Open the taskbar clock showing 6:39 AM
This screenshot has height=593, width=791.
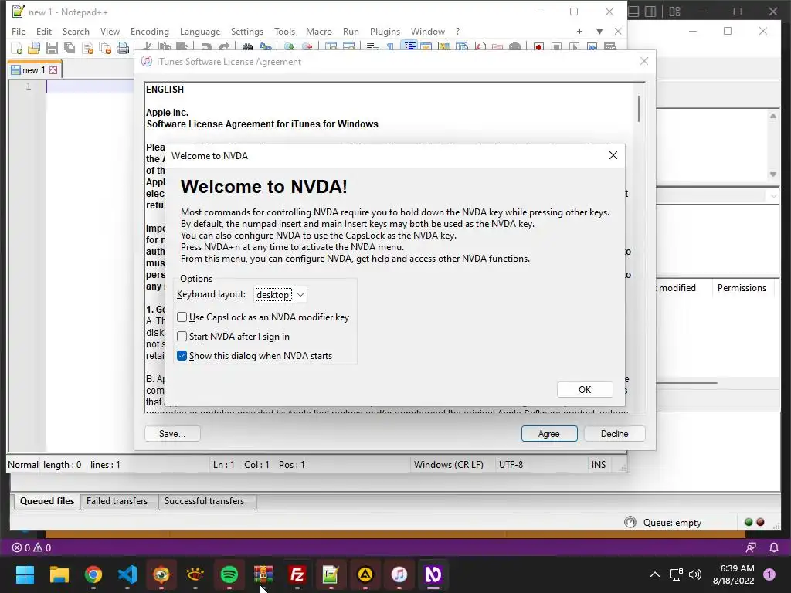[733, 574]
